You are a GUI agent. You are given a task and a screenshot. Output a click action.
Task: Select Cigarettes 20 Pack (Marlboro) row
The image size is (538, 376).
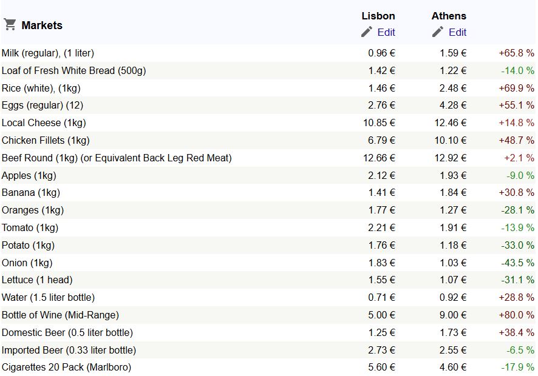[268, 367]
